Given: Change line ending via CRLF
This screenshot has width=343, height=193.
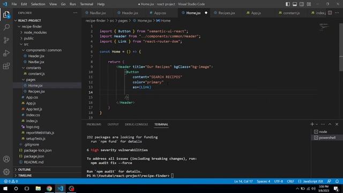Looking at the screenshot, I should click(x=290, y=181).
